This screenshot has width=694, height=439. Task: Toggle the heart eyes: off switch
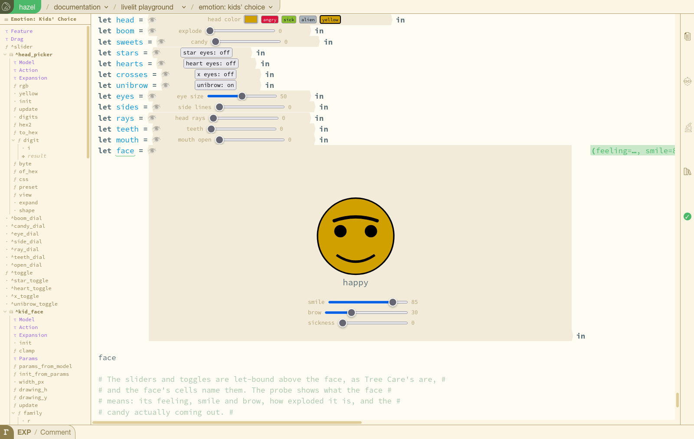pyautogui.click(x=211, y=64)
